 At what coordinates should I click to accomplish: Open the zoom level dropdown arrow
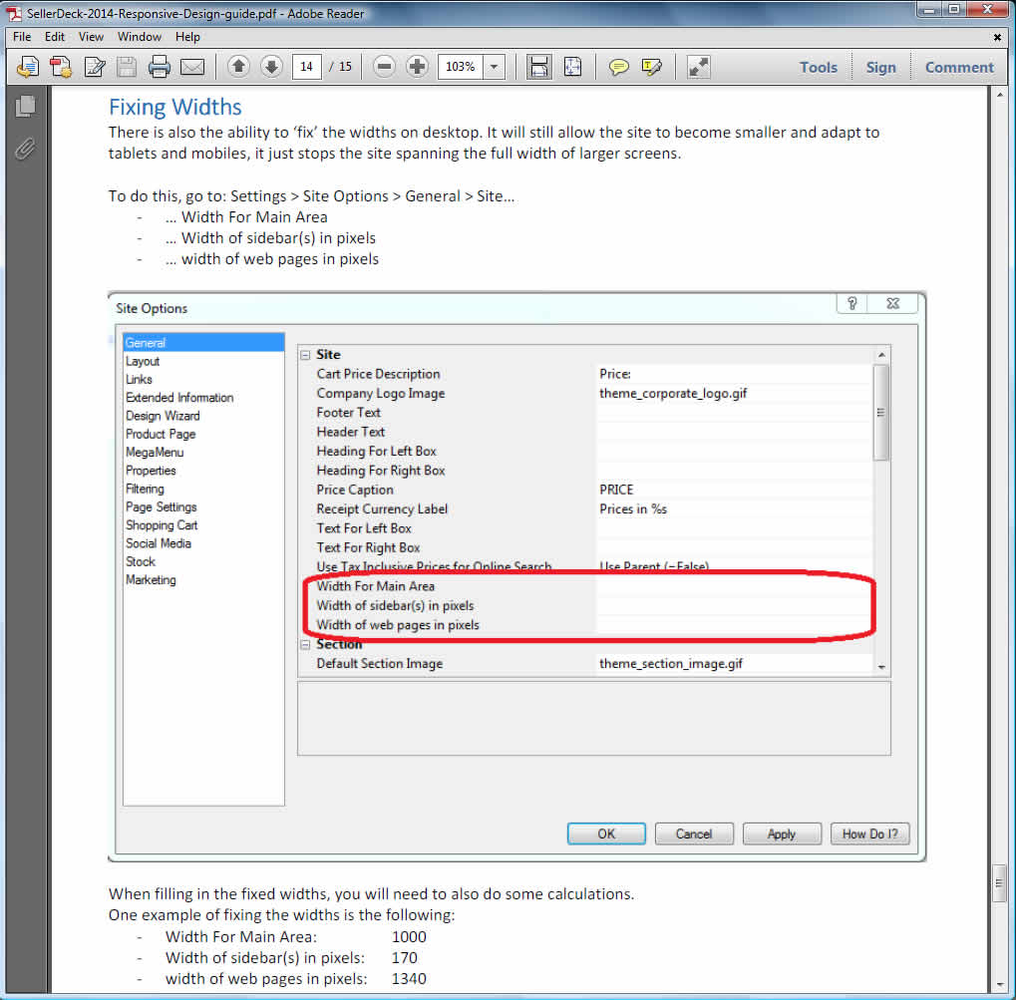[x=495, y=67]
